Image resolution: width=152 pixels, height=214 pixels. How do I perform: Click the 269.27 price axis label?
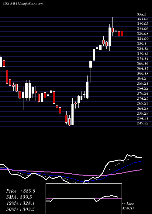click(x=142, y=103)
